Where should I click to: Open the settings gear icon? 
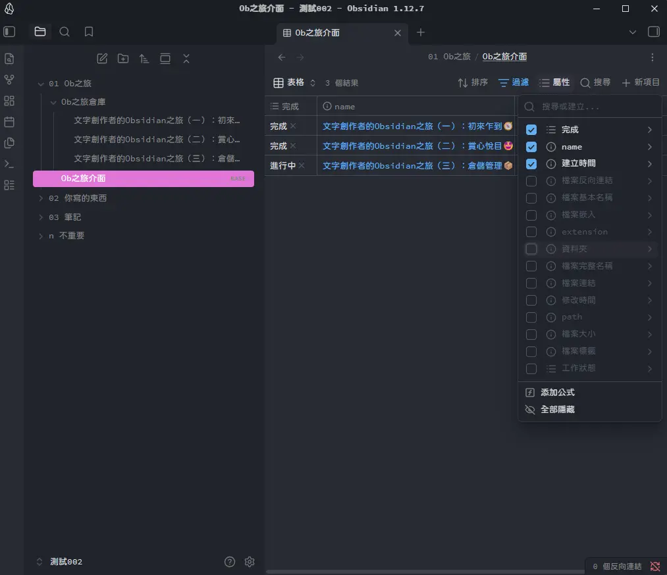250,562
